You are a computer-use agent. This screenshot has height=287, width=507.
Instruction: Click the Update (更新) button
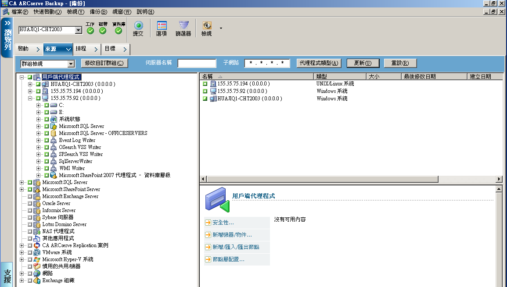(x=363, y=63)
